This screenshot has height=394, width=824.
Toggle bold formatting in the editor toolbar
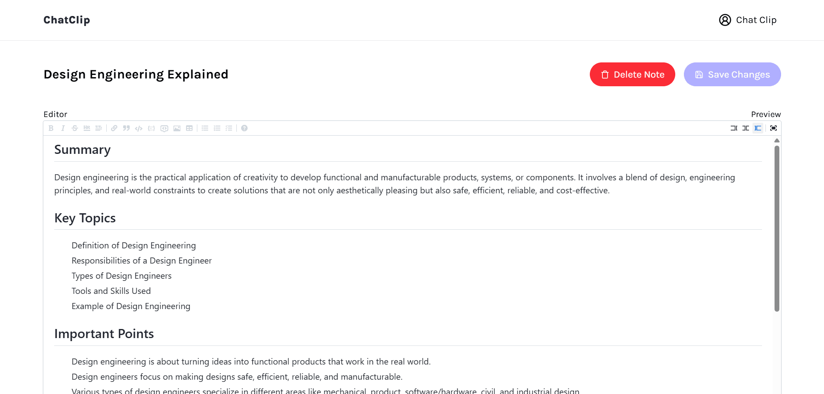pos(51,128)
